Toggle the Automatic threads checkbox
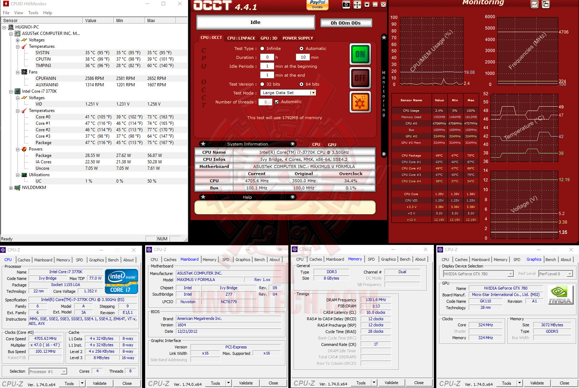Screen dimensions: 579x388 [x=276, y=102]
